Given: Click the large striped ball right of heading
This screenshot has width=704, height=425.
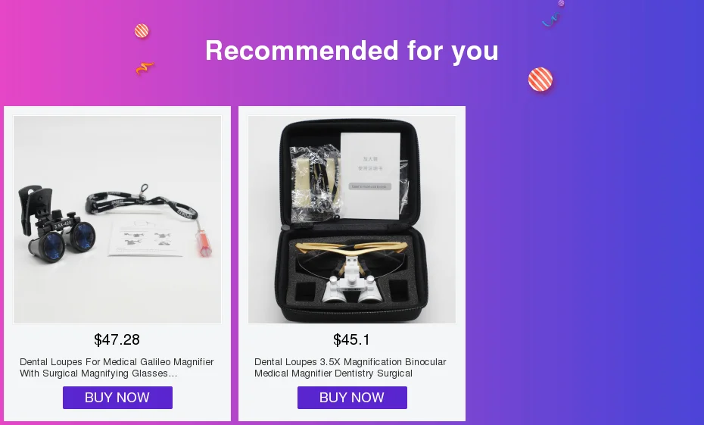Looking at the screenshot, I should tap(540, 80).
